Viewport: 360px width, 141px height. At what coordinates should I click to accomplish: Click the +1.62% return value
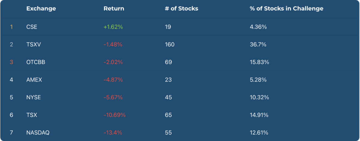pos(113,27)
